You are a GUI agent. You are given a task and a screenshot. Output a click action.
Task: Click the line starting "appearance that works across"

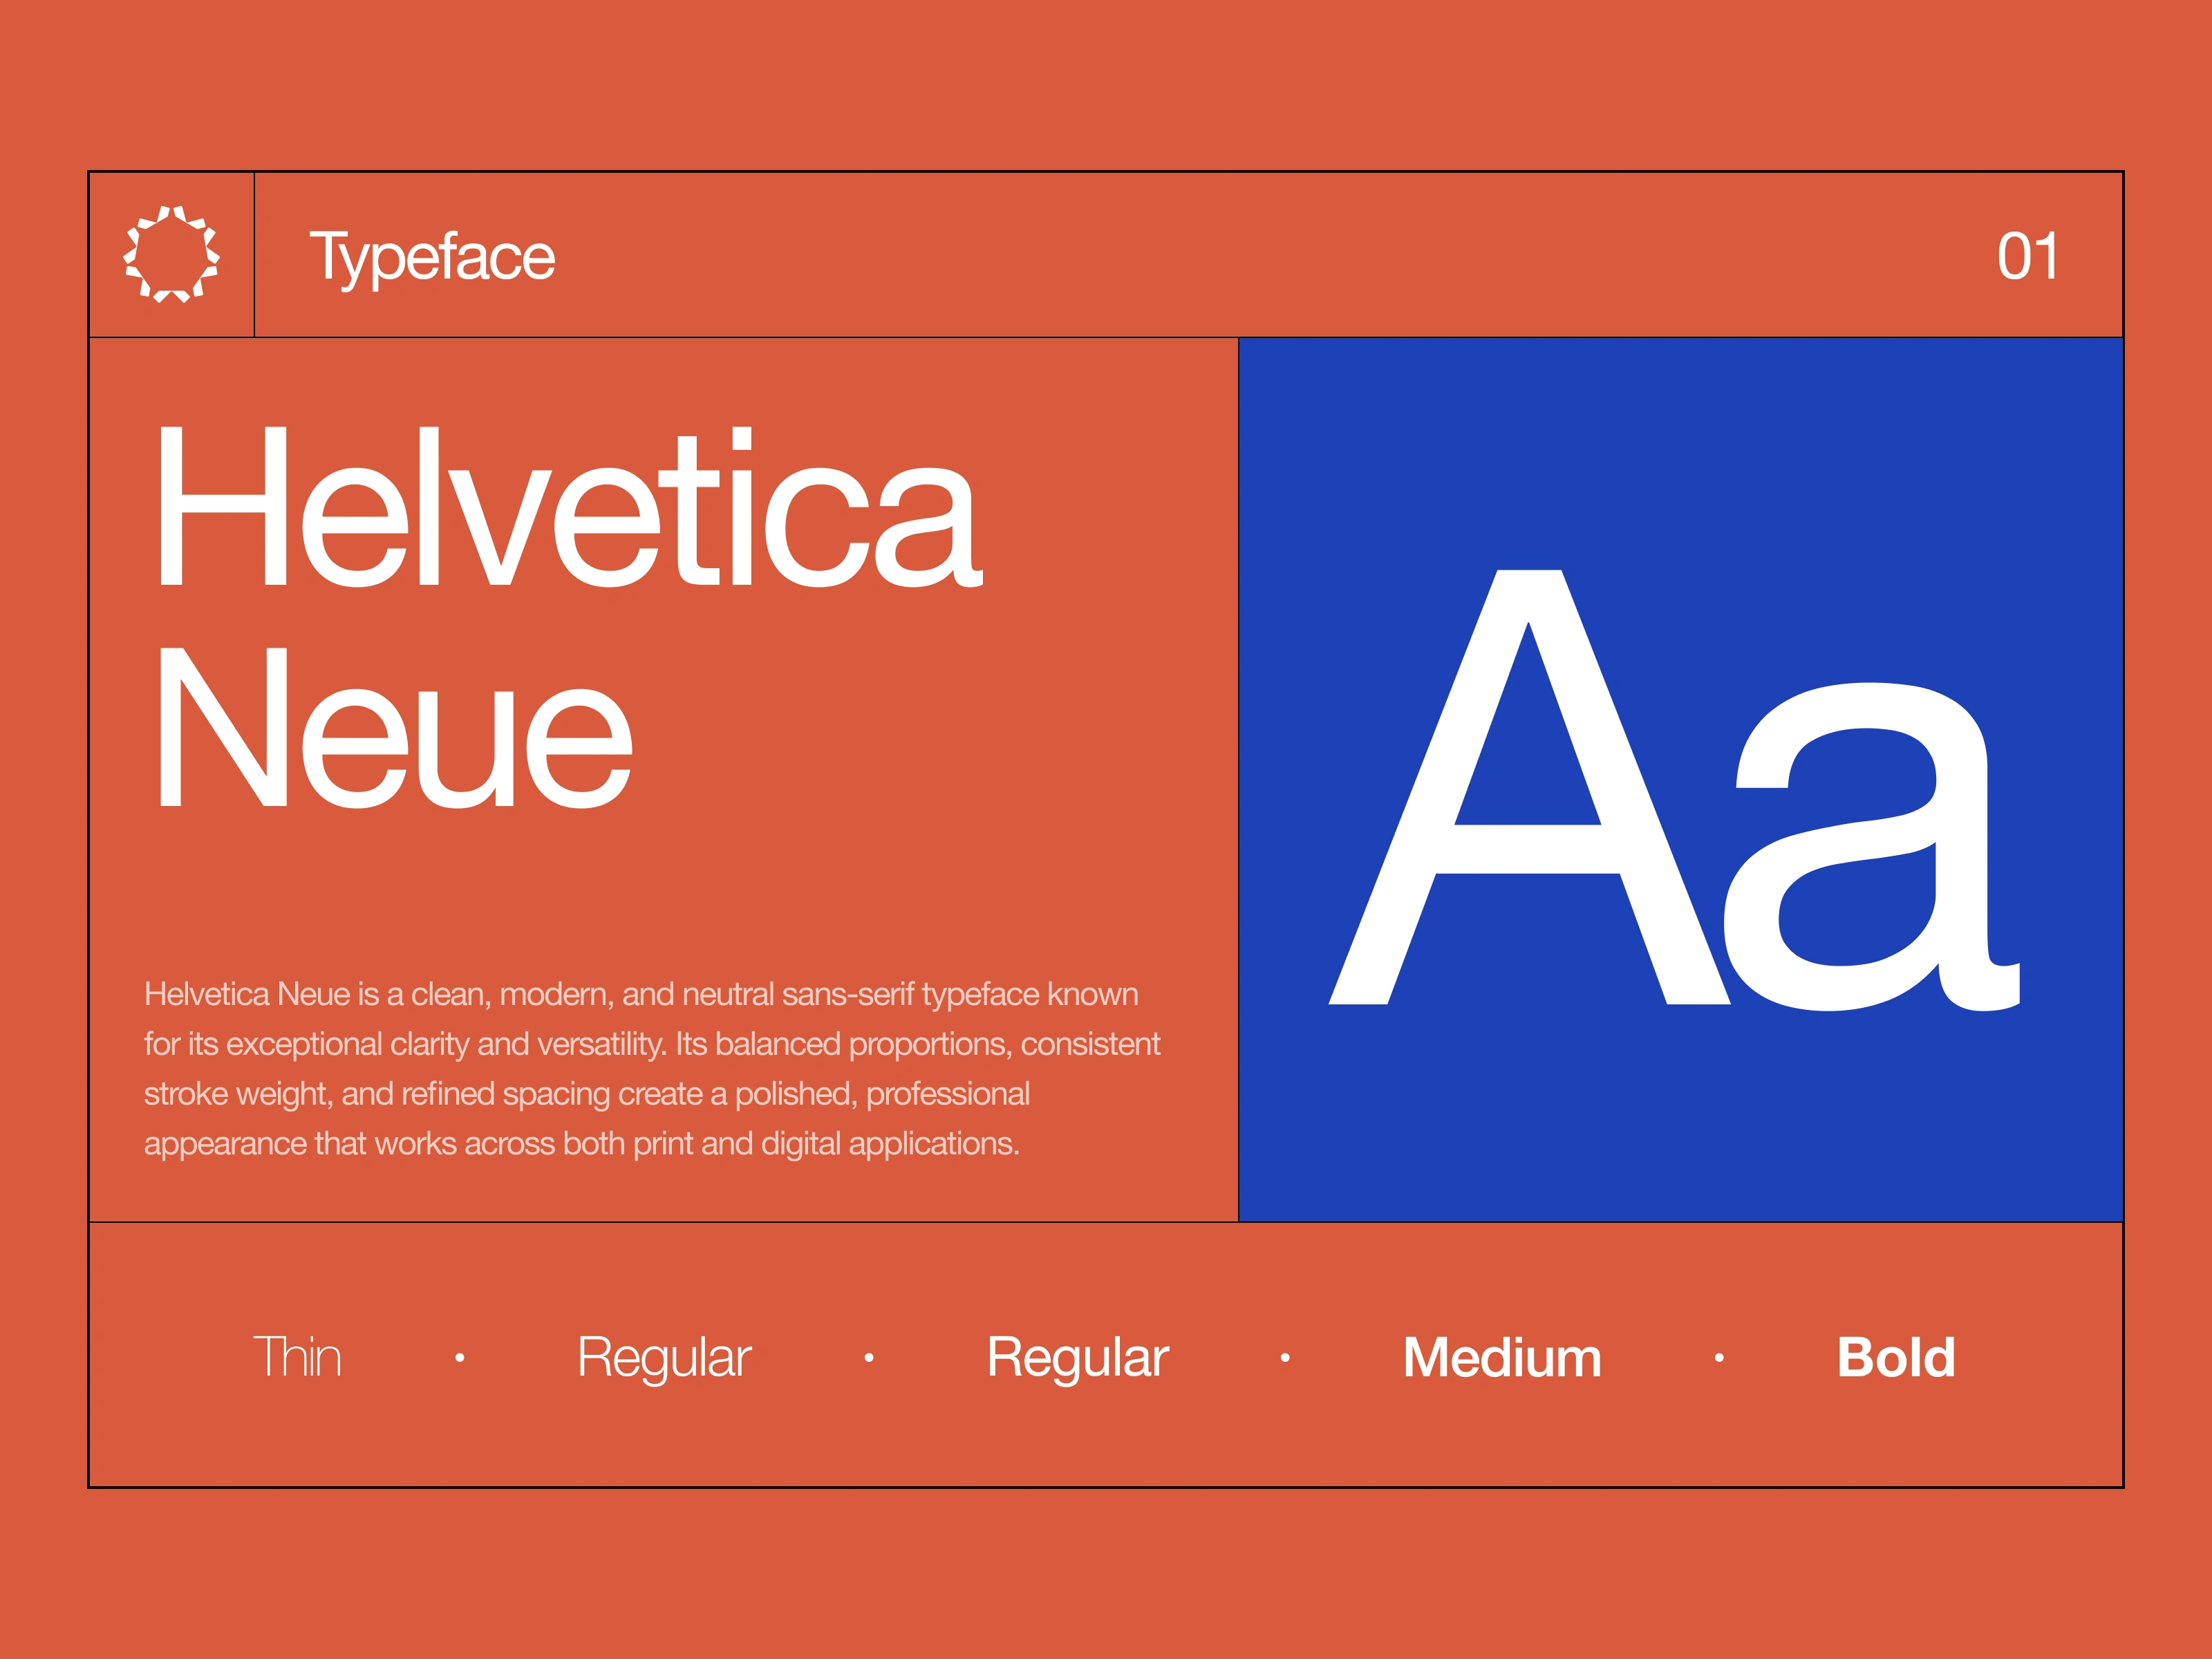tap(582, 1143)
